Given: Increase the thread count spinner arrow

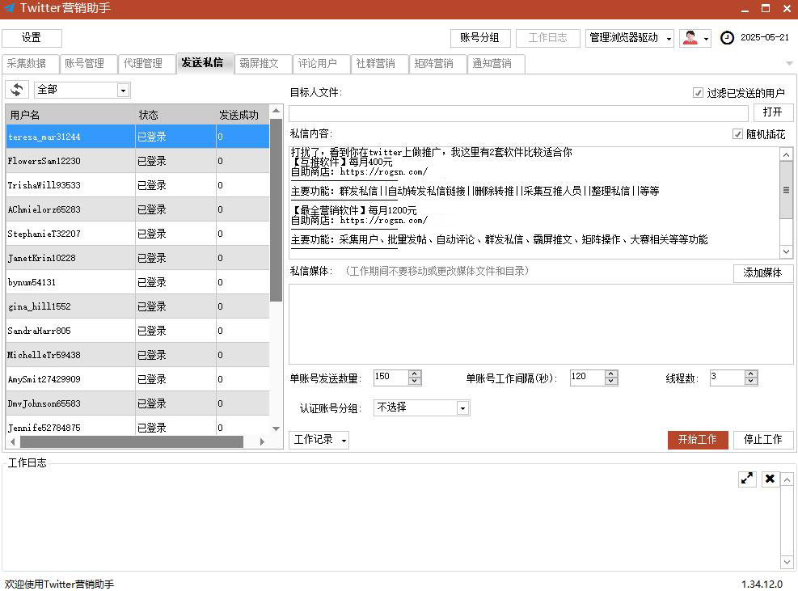Looking at the screenshot, I should 751,374.
